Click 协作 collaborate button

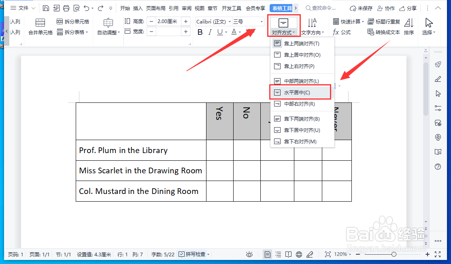coord(386,9)
